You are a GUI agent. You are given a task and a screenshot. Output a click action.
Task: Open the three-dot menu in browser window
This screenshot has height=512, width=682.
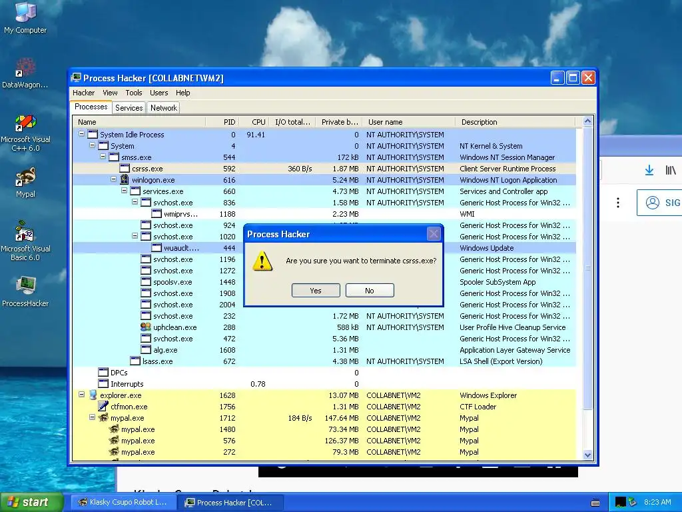617,203
